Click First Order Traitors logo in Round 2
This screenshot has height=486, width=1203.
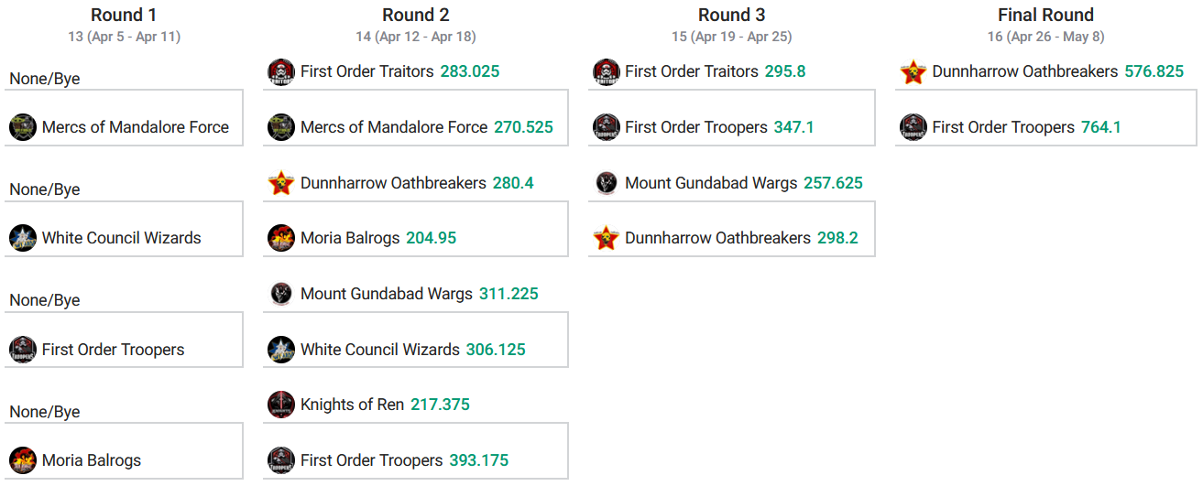pos(281,72)
